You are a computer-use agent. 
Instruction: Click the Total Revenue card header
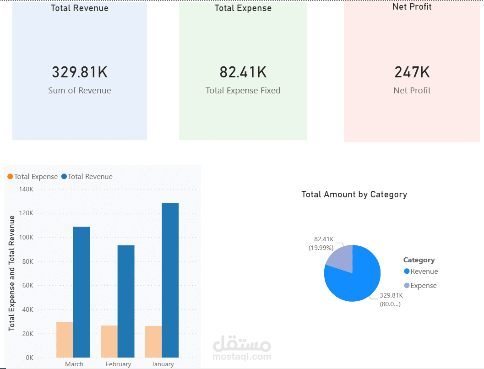[79, 8]
